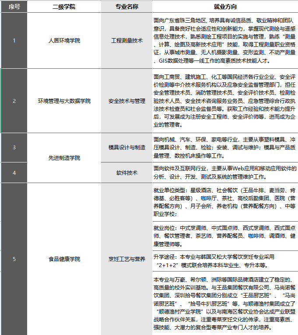
Task: Click the 就业单位类型 description cell
Action: point(225,202)
